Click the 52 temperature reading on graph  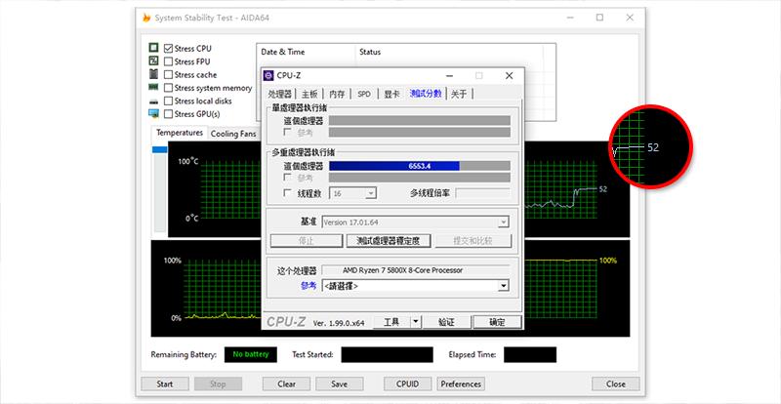[x=603, y=189]
